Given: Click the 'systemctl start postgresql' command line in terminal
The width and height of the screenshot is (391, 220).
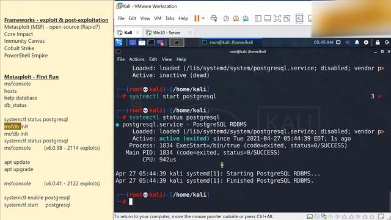Looking at the screenshot, I should (172, 97).
